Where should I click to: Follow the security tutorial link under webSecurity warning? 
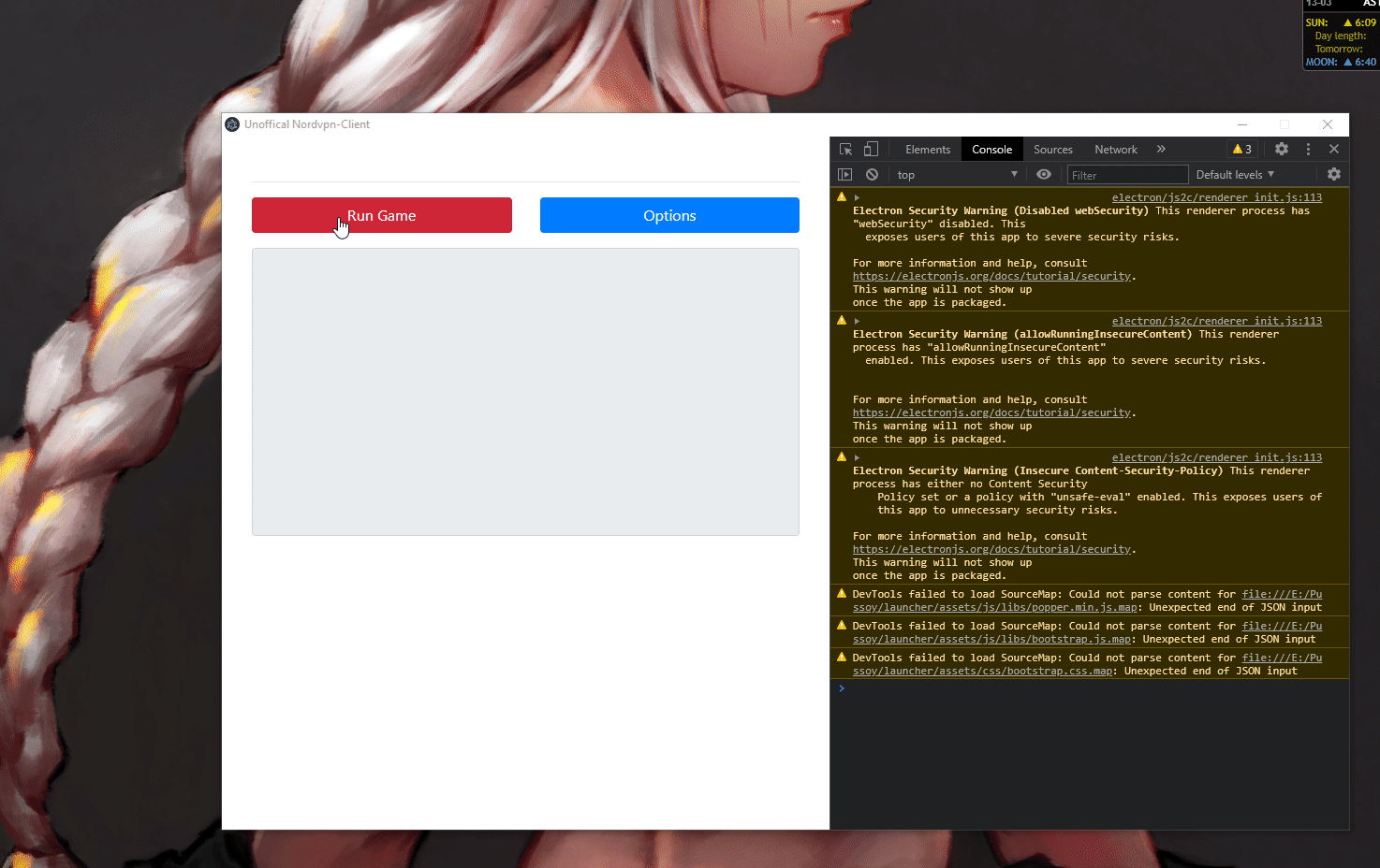coord(991,276)
